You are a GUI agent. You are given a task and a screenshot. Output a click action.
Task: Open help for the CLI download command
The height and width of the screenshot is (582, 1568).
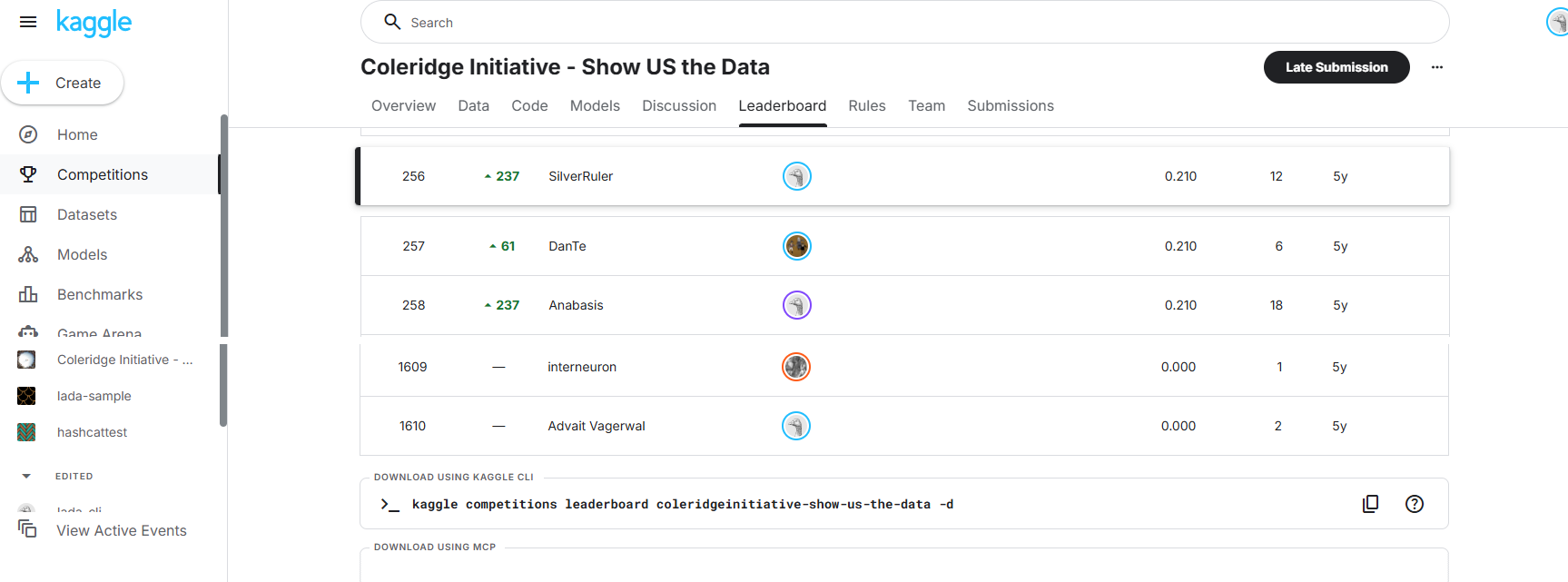[x=1415, y=504]
